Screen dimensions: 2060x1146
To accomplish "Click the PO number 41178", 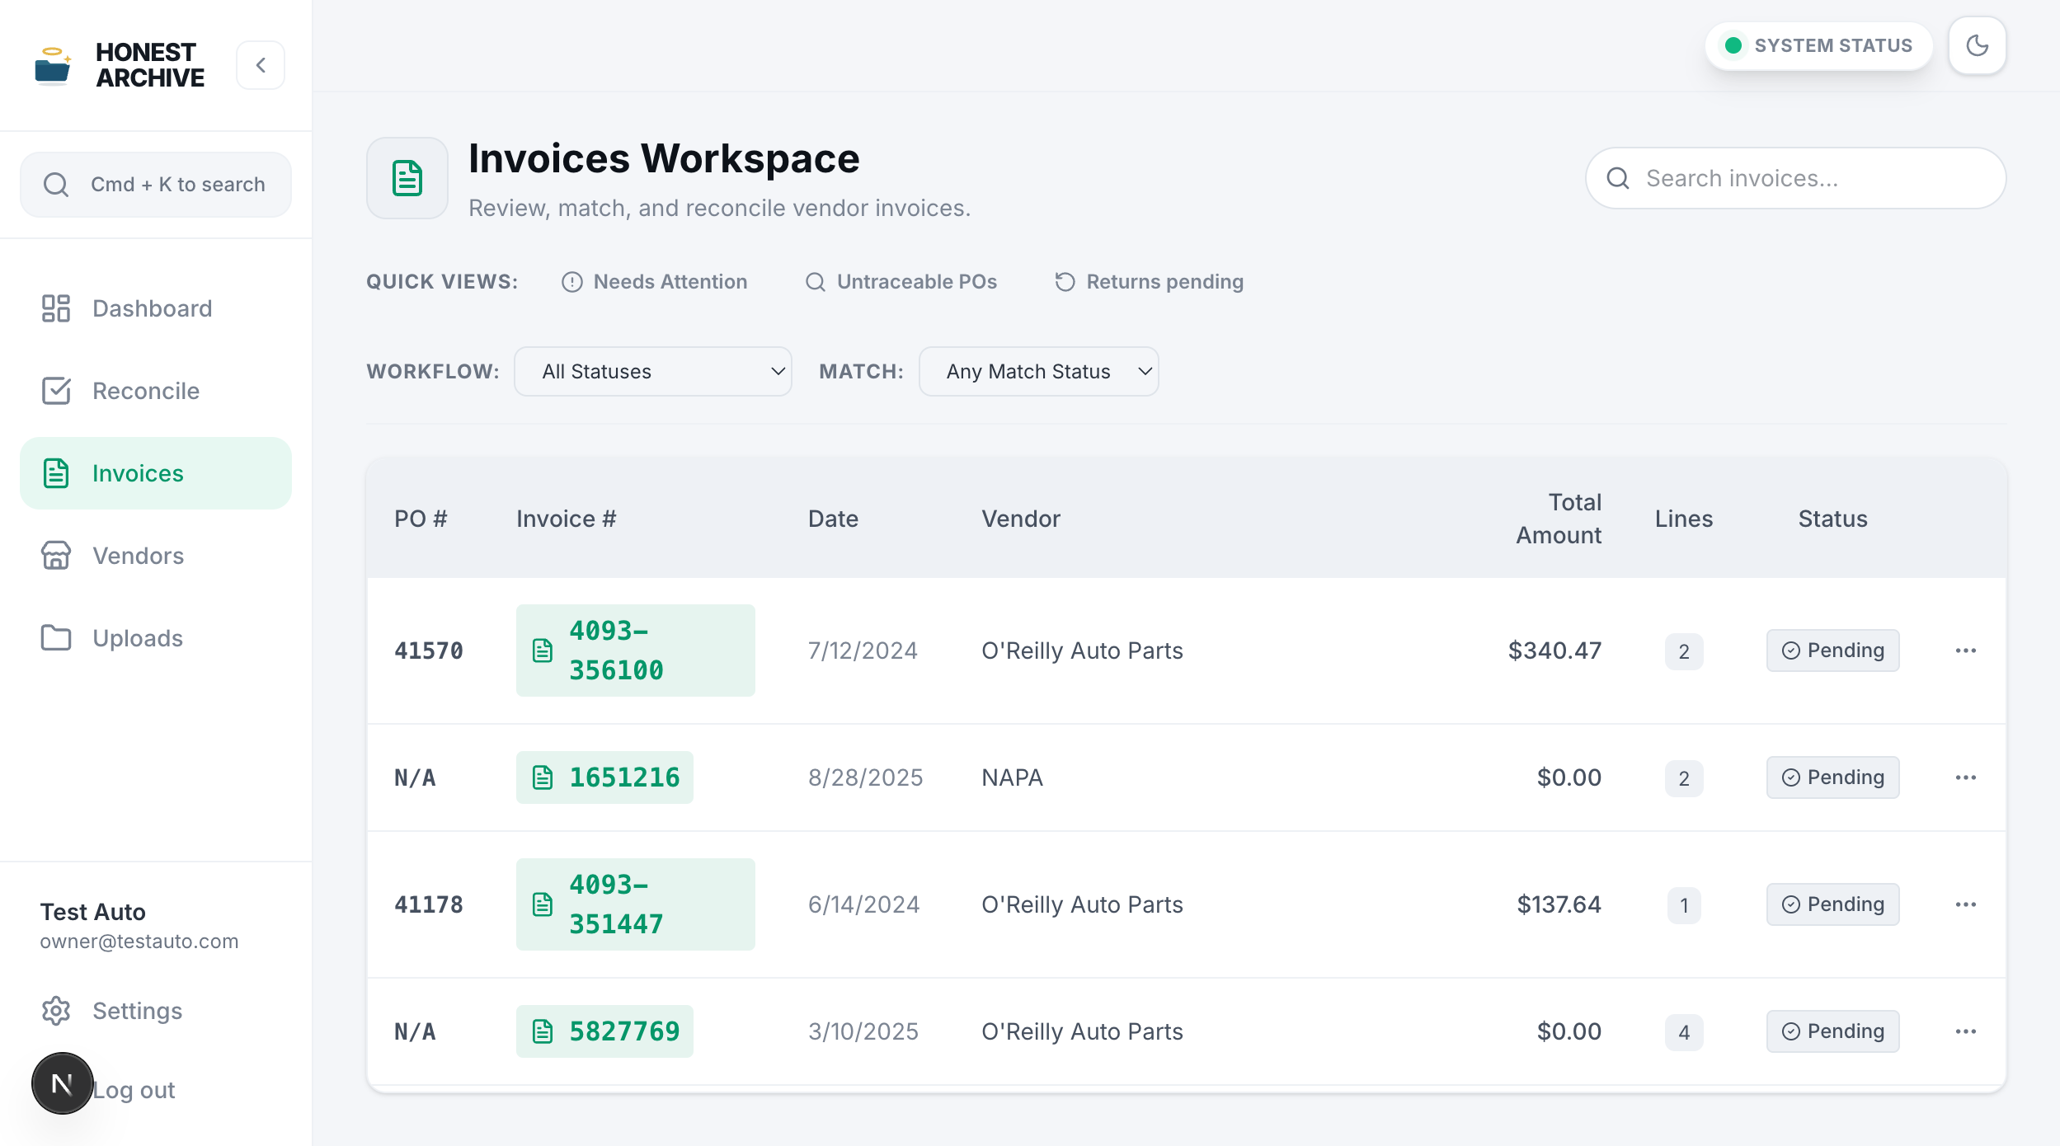I will point(429,904).
